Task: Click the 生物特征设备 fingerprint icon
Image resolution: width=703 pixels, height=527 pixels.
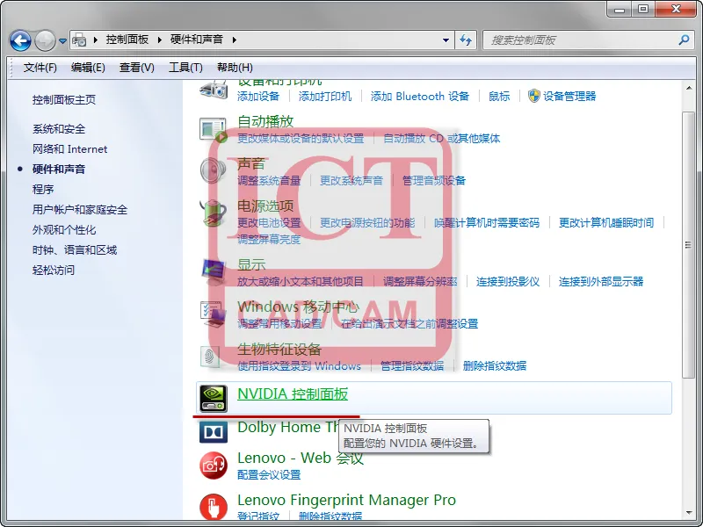Action: (210, 357)
